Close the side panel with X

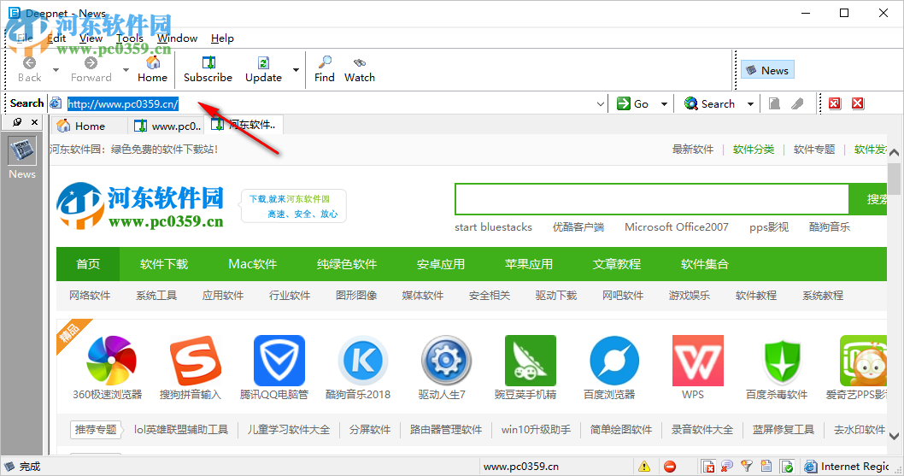[x=34, y=121]
